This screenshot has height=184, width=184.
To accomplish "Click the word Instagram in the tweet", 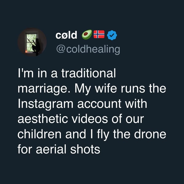I will 45,104.
